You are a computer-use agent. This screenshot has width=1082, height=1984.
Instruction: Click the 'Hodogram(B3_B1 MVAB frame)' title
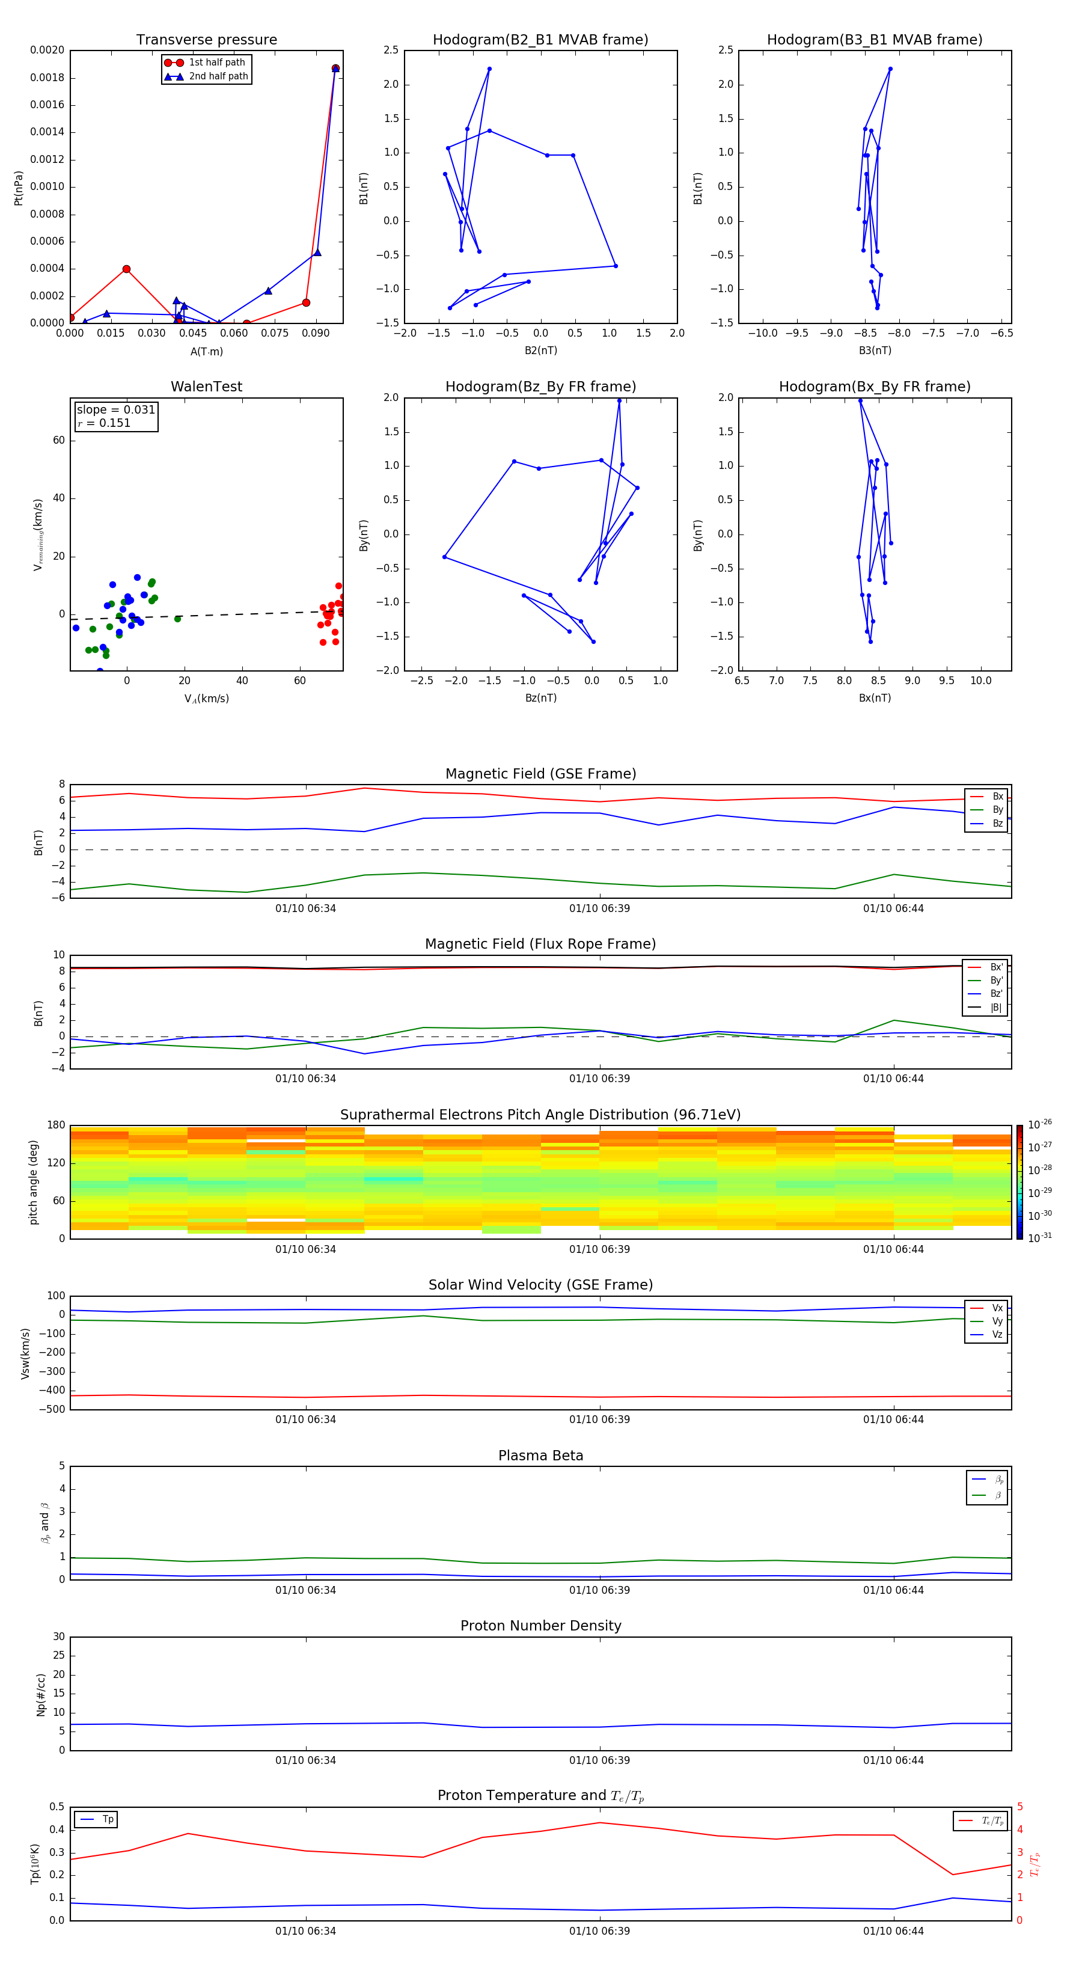pyautogui.click(x=875, y=40)
